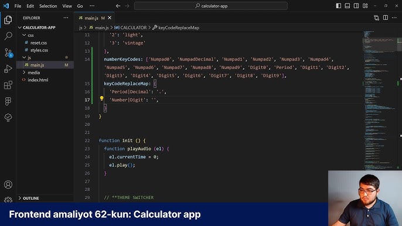The height and width of the screenshot is (226, 402).
Task: Open the Selection menu
Action: (48, 6)
